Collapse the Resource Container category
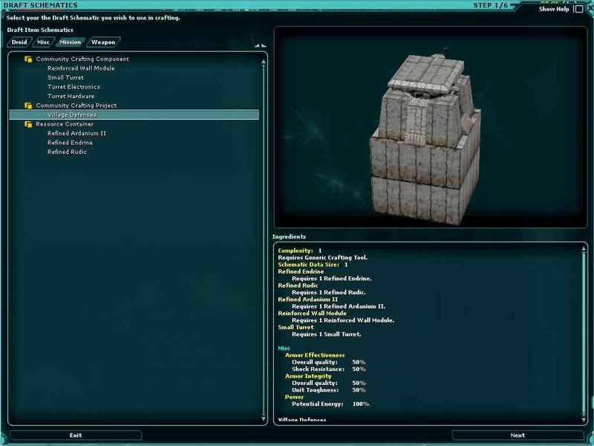Screen dimensions: 594x446 coord(65,124)
